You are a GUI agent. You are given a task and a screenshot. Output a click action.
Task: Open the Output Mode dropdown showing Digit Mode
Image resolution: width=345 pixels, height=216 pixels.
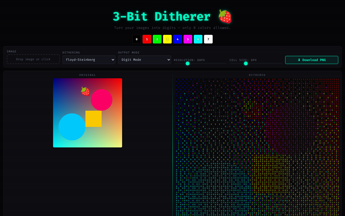[x=144, y=60]
